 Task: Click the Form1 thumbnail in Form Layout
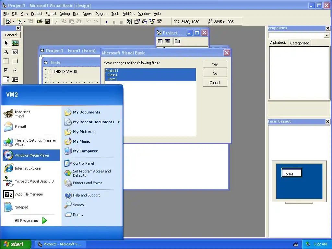(291, 172)
